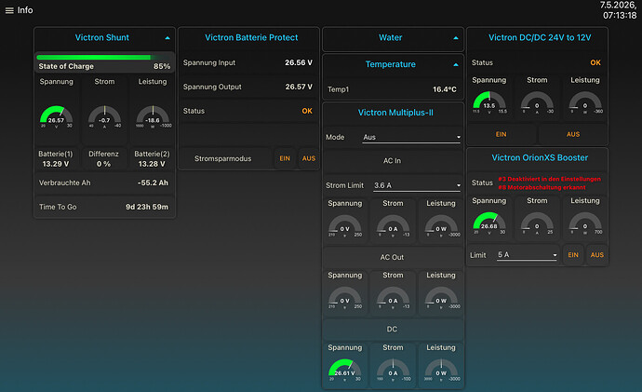The image size is (642, 392).
Task: Click the Shunt Strom current gauge
Action: click(104, 117)
